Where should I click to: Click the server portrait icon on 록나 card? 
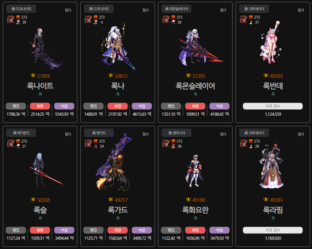coord(88,19)
